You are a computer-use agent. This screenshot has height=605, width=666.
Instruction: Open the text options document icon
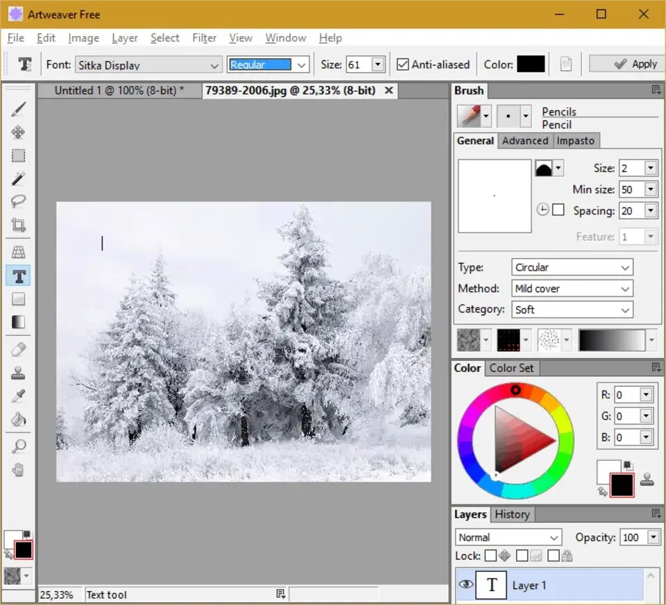(x=566, y=65)
